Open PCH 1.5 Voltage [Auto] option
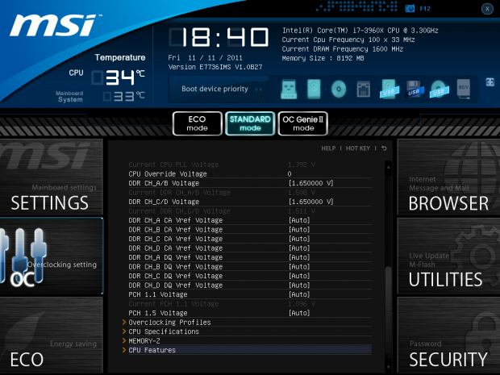 pos(299,313)
